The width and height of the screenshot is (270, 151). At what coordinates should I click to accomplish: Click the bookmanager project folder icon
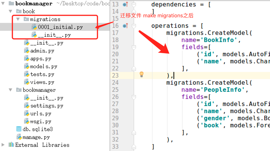pos(11,3)
